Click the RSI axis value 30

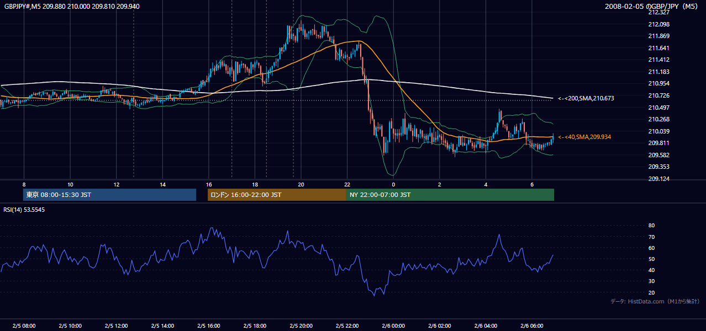click(651, 281)
